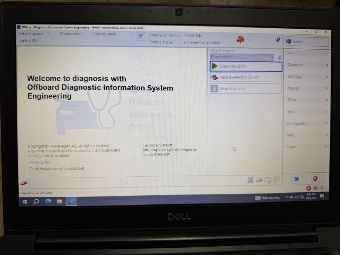Click the greyed car icon in toolbar
Viewport: 340px width, 255px height.
[x=259, y=180]
